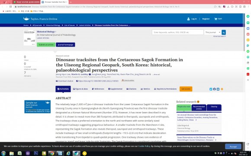
Task: Share article on Facebook icon
Action: [214, 89]
